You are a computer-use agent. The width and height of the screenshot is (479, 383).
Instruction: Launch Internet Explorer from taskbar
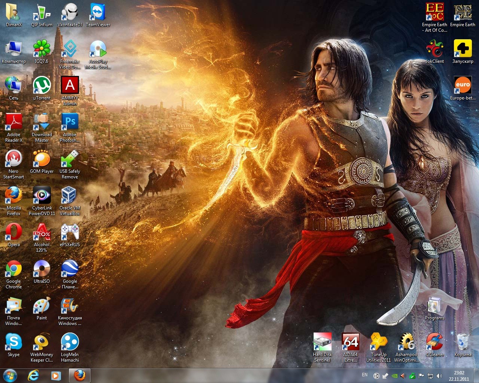34,376
